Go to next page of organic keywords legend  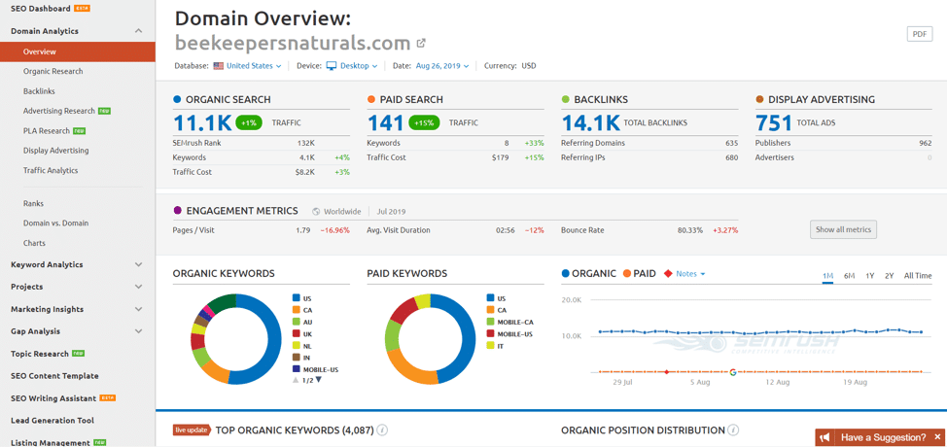click(x=318, y=380)
